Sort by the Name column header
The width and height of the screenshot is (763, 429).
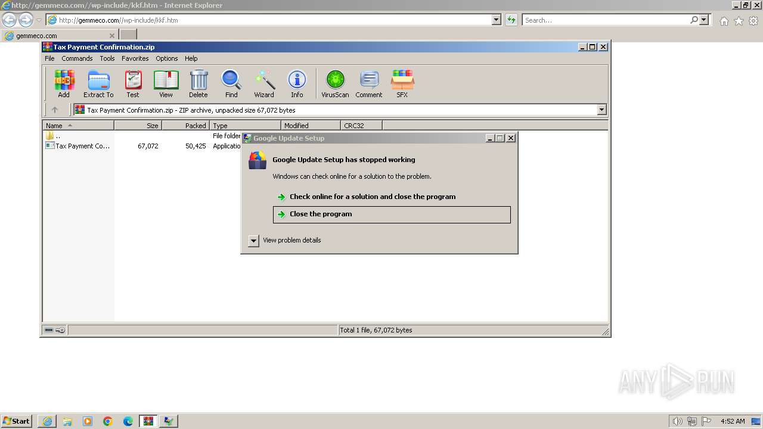(78, 126)
